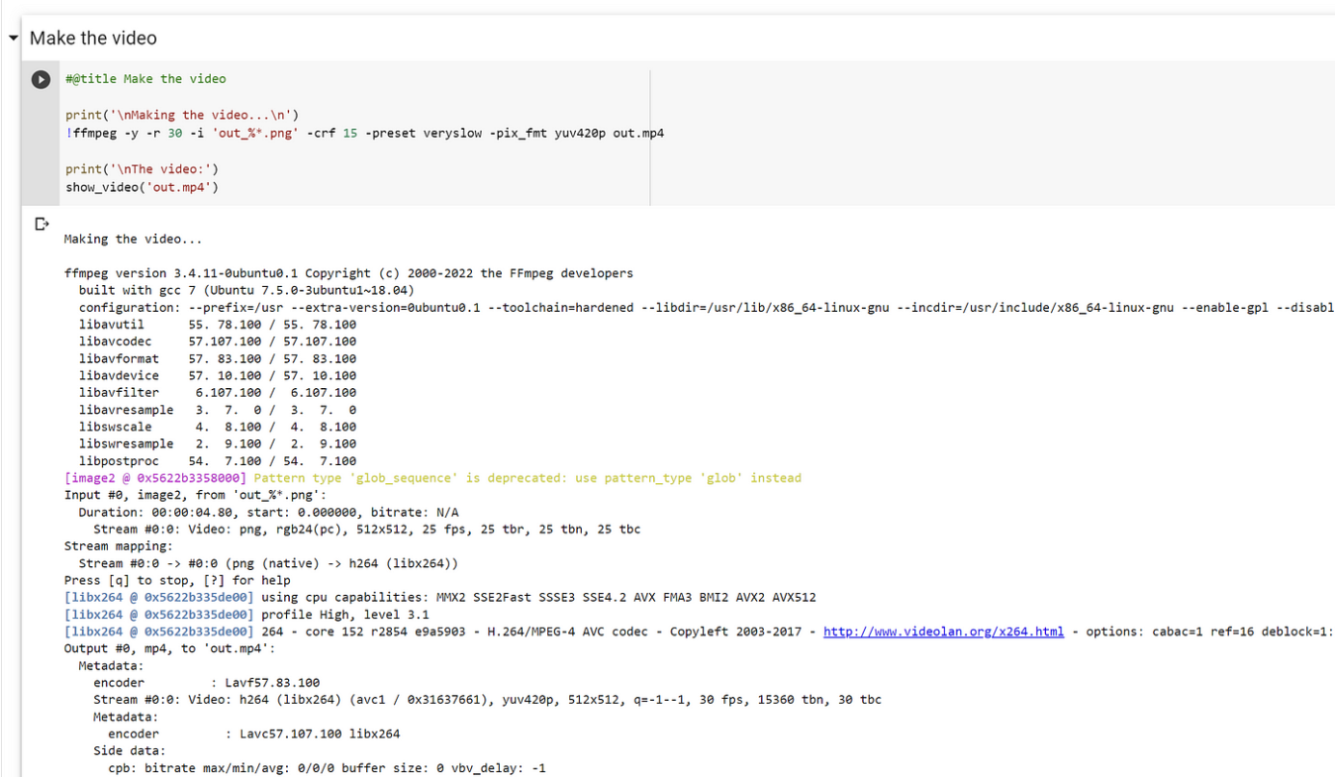Click the png rgb24 512x512 stream line
Screen dimensions: 1335x777
point(366,530)
